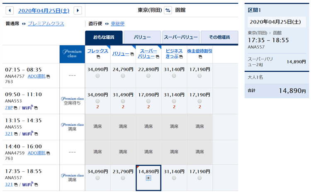
Task: Show 乗継便 connecting flights
Action: click(117, 24)
